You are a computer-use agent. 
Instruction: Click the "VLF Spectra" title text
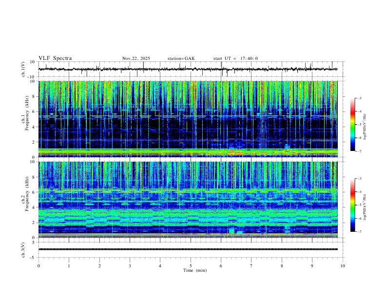point(55,58)
